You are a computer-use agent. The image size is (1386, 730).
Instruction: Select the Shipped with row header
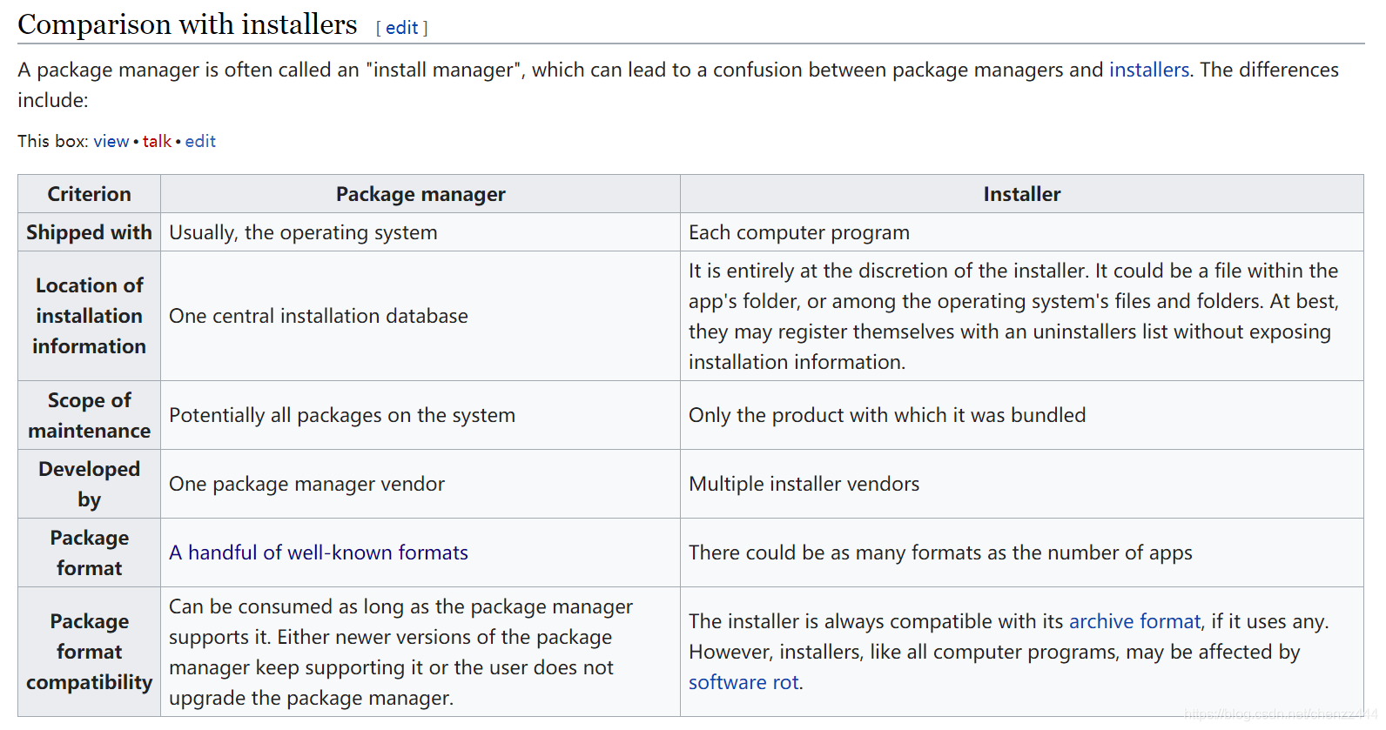(x=89, y=232)
